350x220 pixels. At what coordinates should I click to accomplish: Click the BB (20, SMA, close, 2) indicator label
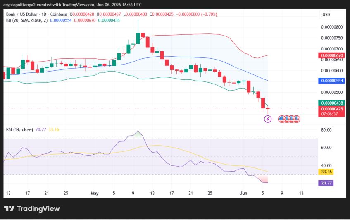coord(27,20)
